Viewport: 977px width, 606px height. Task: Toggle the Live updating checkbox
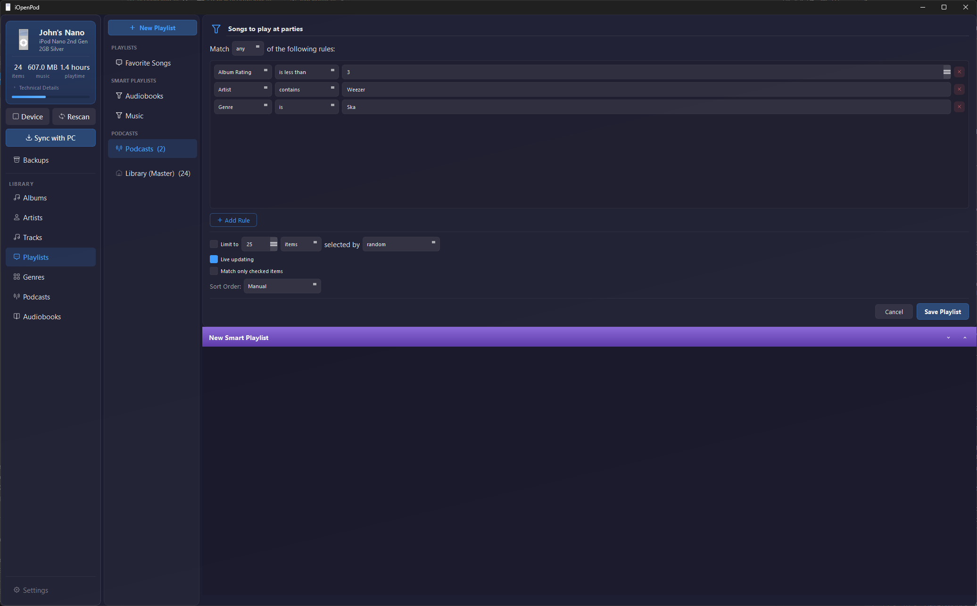click(x=214, y=259)
